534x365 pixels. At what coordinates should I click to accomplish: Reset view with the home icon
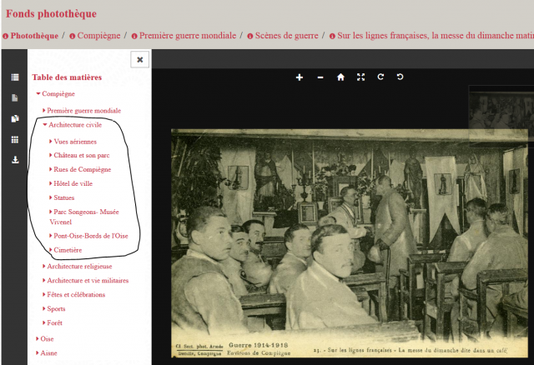point(340,77)
